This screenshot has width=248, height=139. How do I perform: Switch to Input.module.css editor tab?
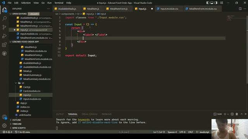(x=169, y=9)
